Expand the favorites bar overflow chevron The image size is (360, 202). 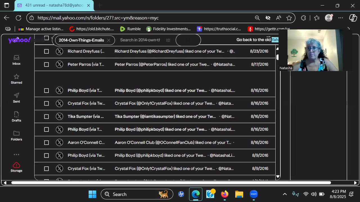pos(348,29)
